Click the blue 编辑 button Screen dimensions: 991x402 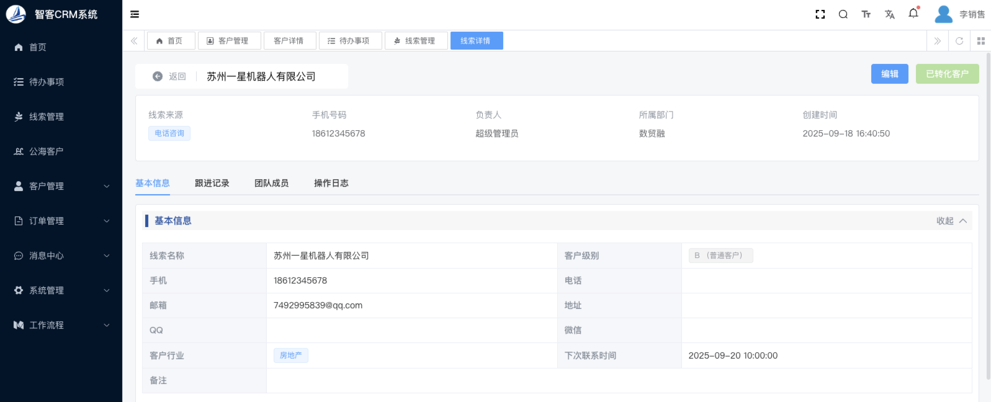pyautogui.click(x=889, y=74)
